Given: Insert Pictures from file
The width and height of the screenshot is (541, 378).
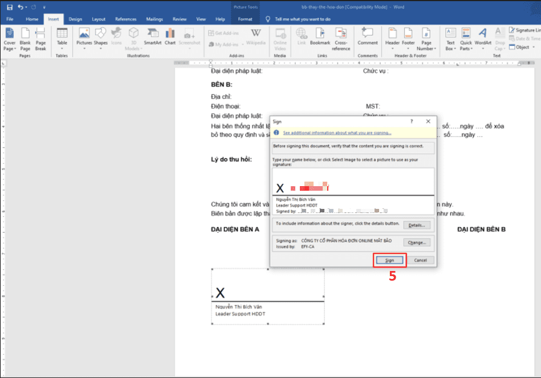Looking at the screenshot, I should 84,39.
